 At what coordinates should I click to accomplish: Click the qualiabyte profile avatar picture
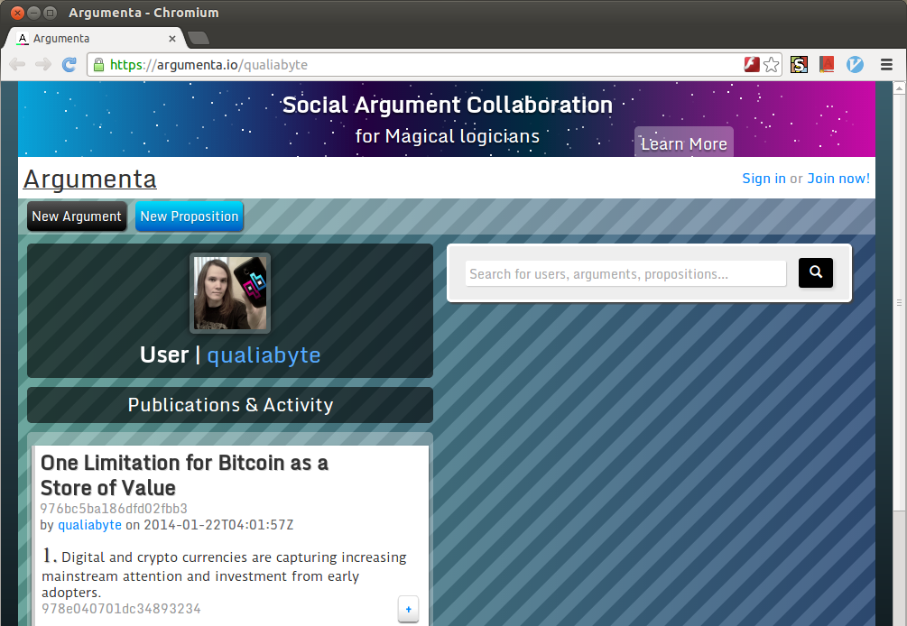coord(230,293)
